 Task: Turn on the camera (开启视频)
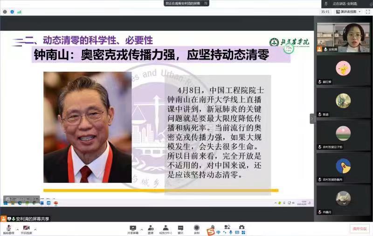pos(26,228)
